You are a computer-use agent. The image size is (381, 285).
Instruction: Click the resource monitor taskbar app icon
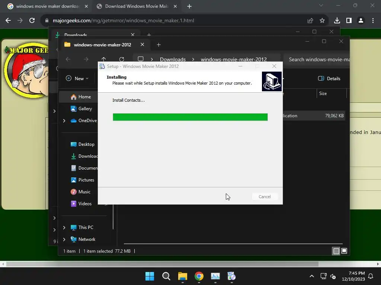[x=215, y=276]
